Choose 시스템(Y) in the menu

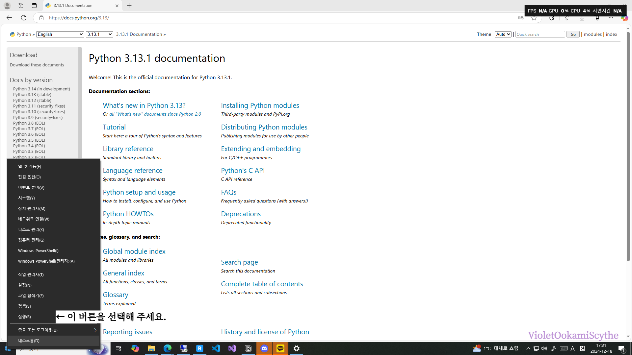tap(53, 198)
